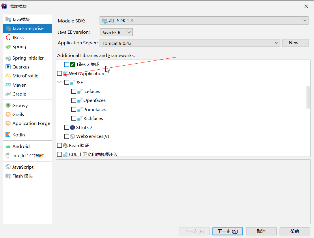Click the Primefaces framework icon
Viewport: 314px width, 238px height.
coord(79,109)
